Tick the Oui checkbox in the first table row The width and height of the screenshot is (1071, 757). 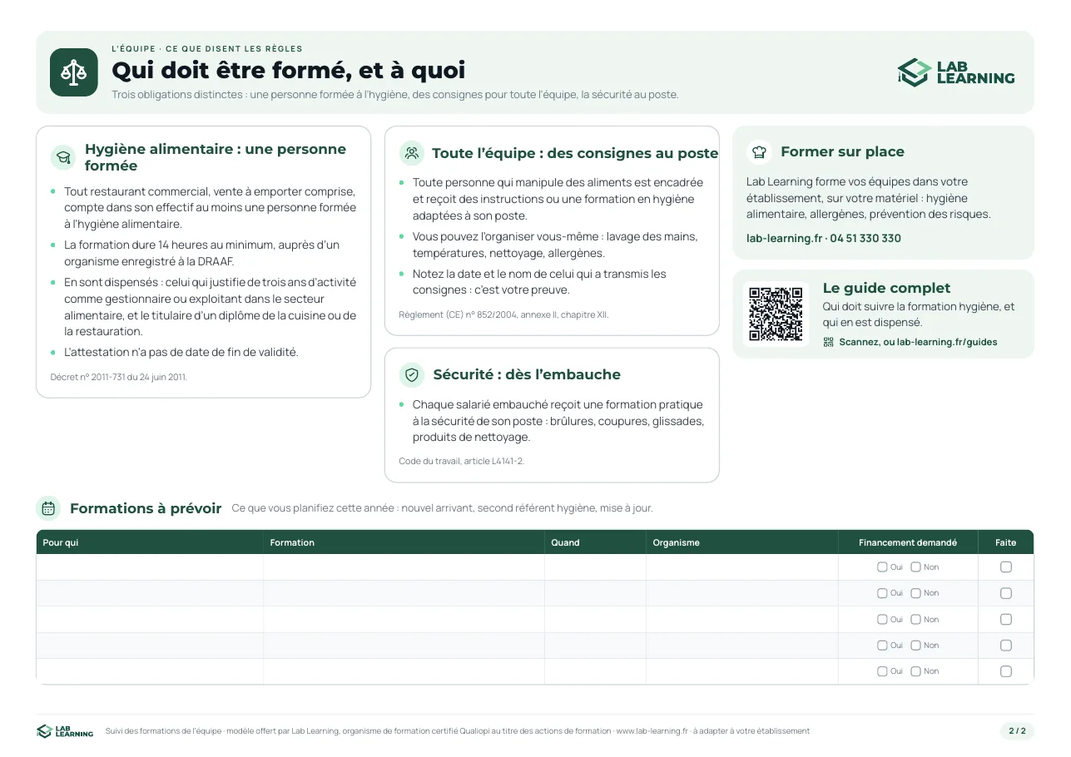coord(882,567)
